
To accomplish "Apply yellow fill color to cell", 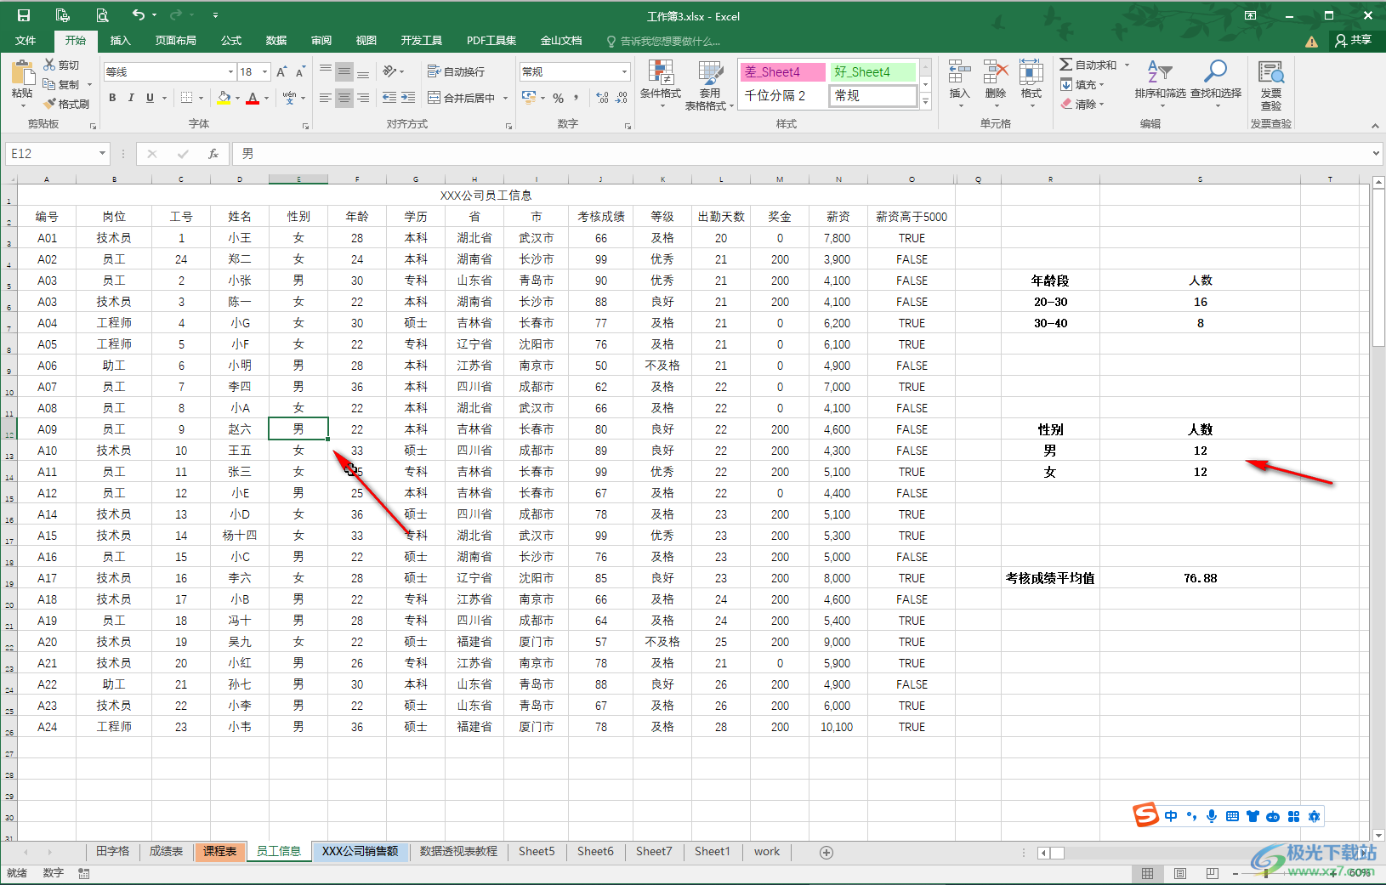I will point(224,98).
